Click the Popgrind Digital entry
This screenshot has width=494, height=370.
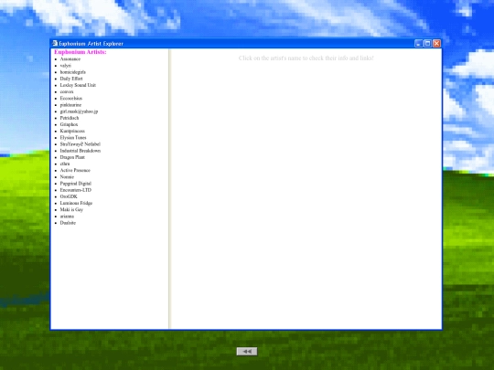click(x=76, y=184)
